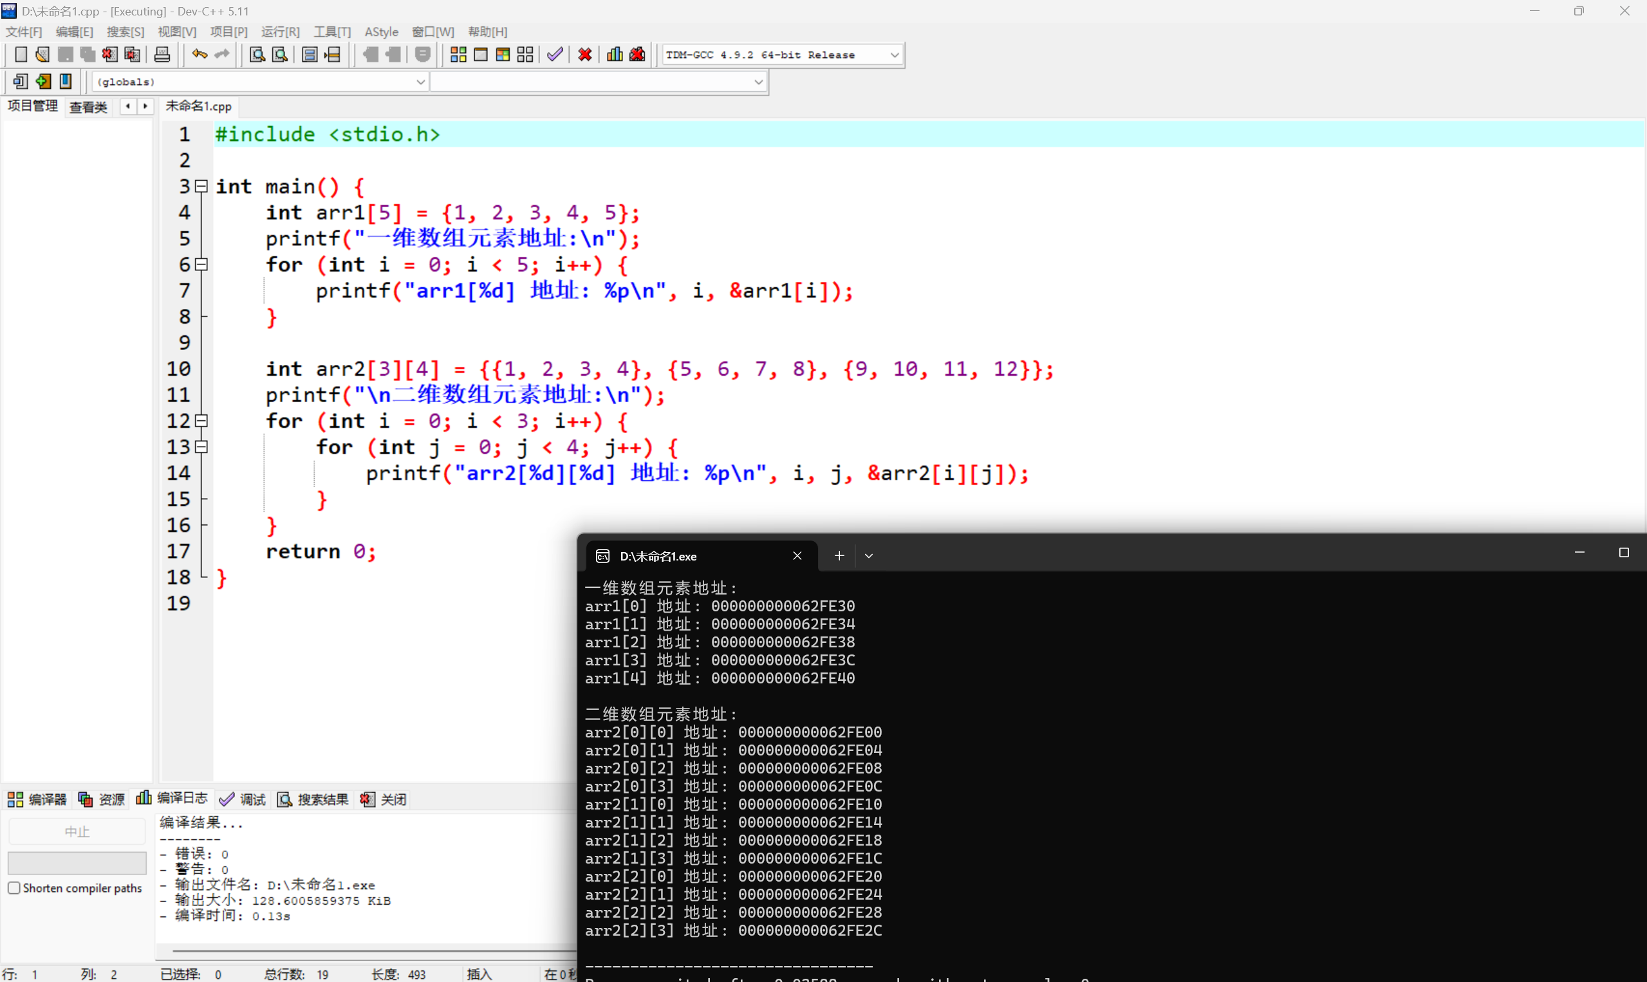Collapse the for loop fold at line 12
1647x982 pixels.
coord(202,421)
